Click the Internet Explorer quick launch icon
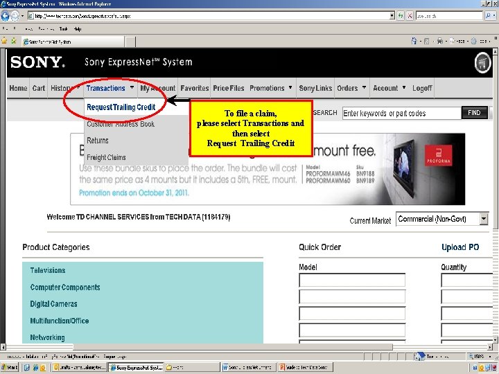Image resolution: width=499 pixels, height=374 pixels. point(35,368)
